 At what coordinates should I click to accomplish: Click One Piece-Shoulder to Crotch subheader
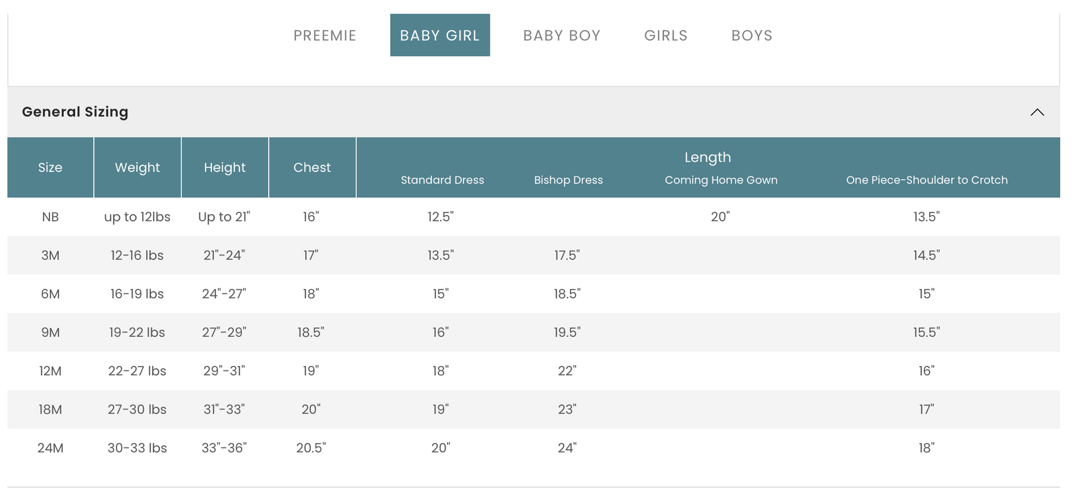(x=927, y=180)
